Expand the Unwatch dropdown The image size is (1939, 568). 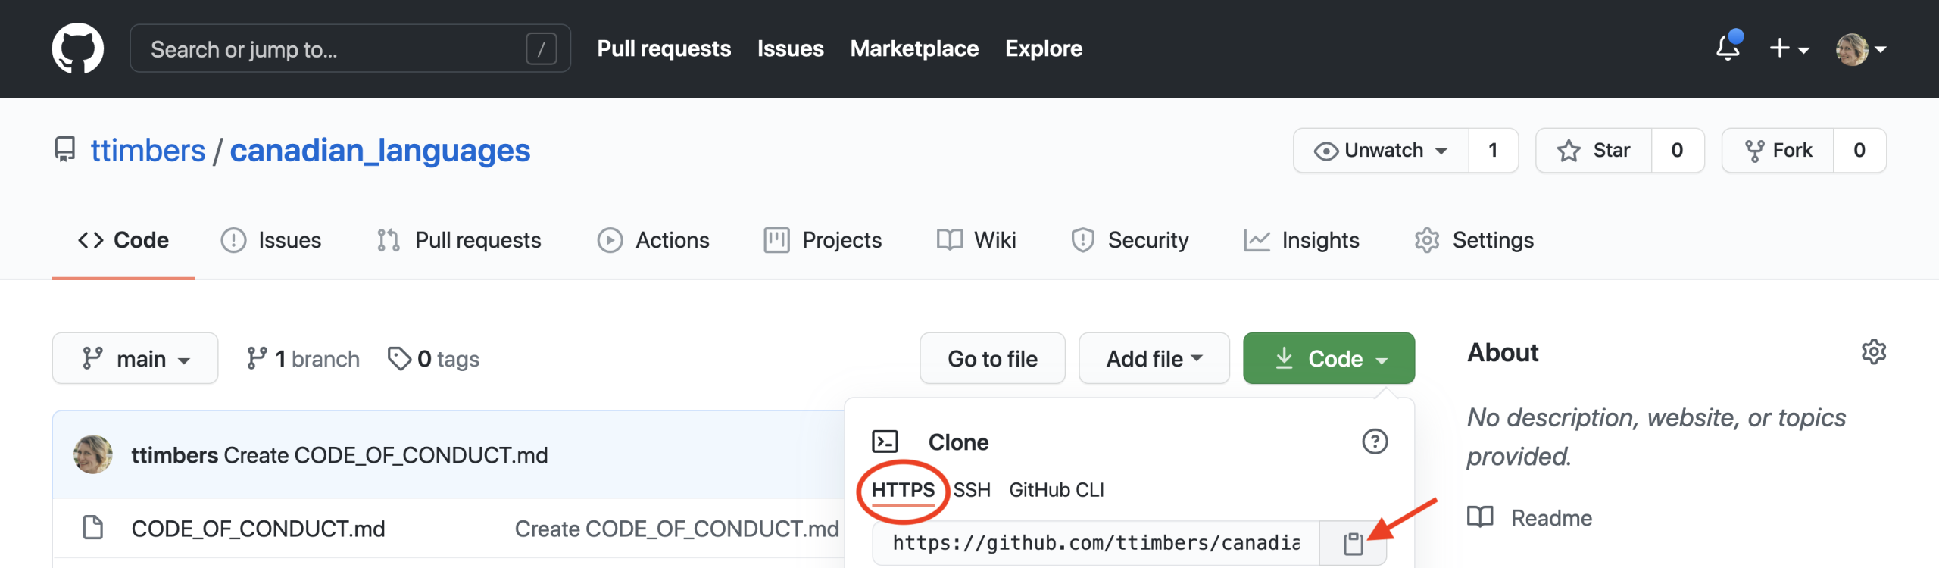click(1381, 151)
